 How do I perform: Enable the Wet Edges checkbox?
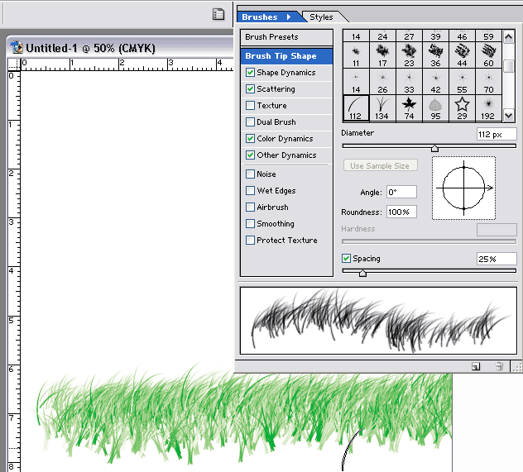coord(250,190)
